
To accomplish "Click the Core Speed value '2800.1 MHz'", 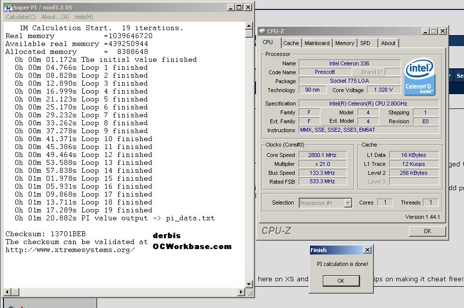I will pyautogui.click(x=322, y=155).
